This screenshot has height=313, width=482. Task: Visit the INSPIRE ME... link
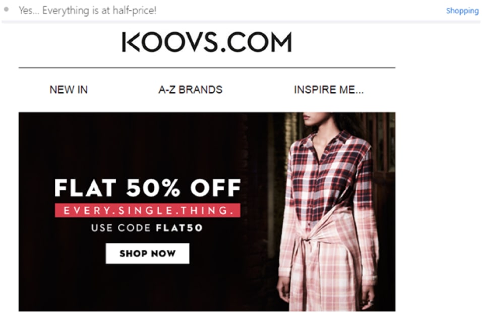coord(329,90)
